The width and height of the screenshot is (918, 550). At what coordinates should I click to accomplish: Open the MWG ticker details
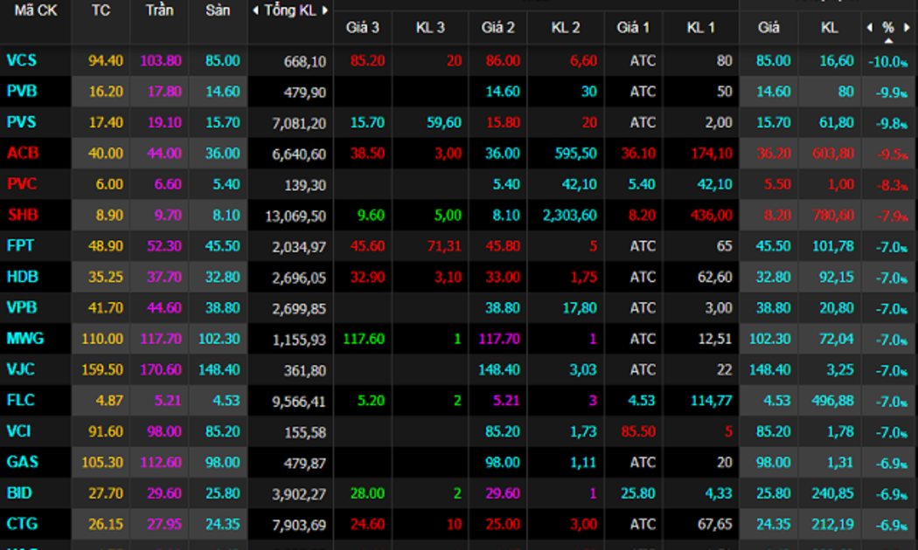pos(25,338)
